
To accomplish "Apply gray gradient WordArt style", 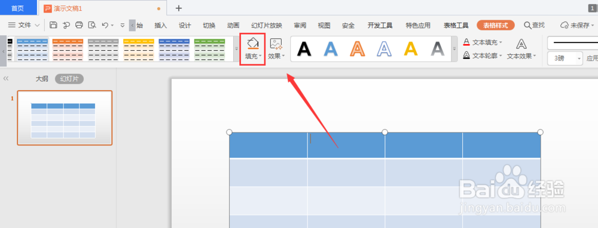I will pyautogui.click(x=438, y=49).
